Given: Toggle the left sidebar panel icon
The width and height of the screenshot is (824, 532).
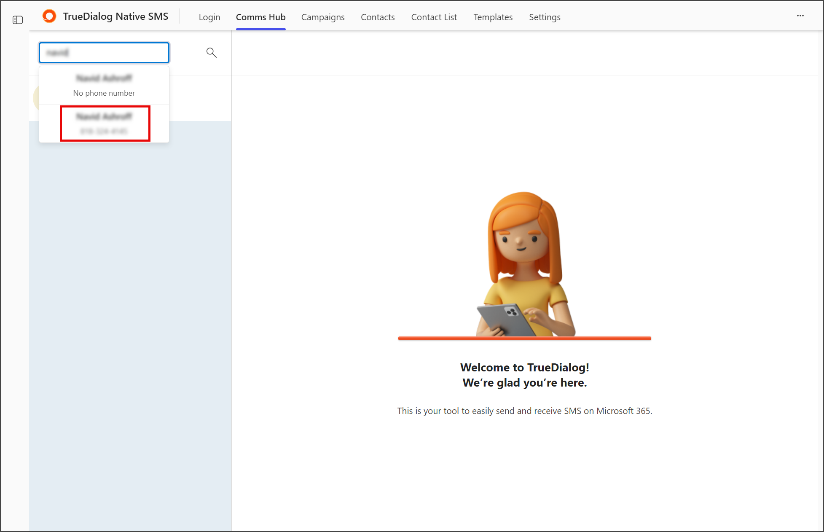Looking at the screenshot, I should [x=18, y=20].
